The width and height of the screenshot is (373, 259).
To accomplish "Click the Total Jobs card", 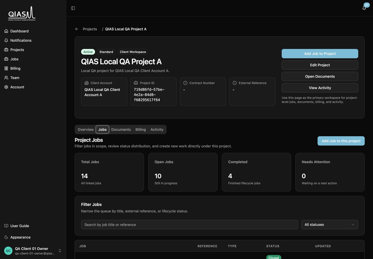I will 109,172.
